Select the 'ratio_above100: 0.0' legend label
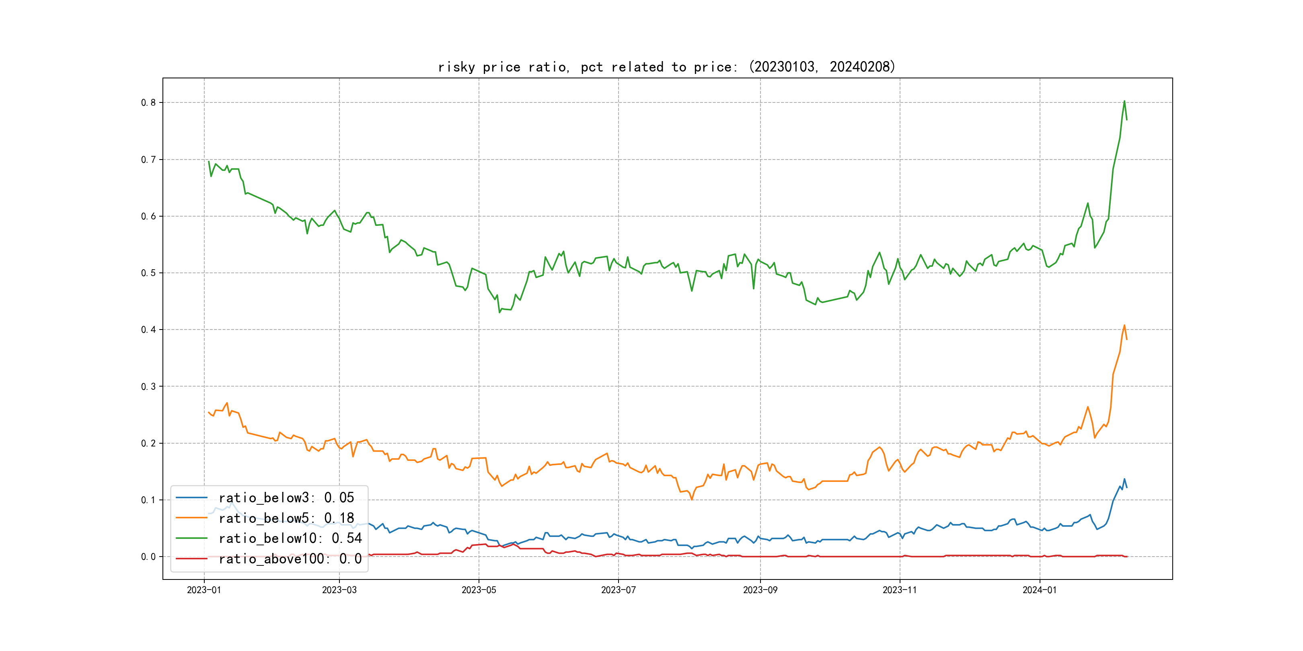This screenshot has height=651, width=1303. 290,559
